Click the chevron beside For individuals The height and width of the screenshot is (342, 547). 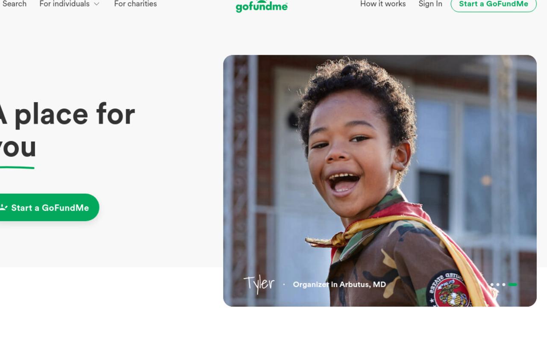(97, 4)
